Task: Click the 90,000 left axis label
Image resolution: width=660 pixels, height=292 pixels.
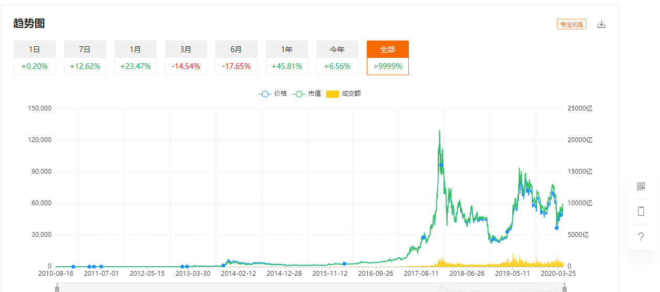Action: point(41,172)
